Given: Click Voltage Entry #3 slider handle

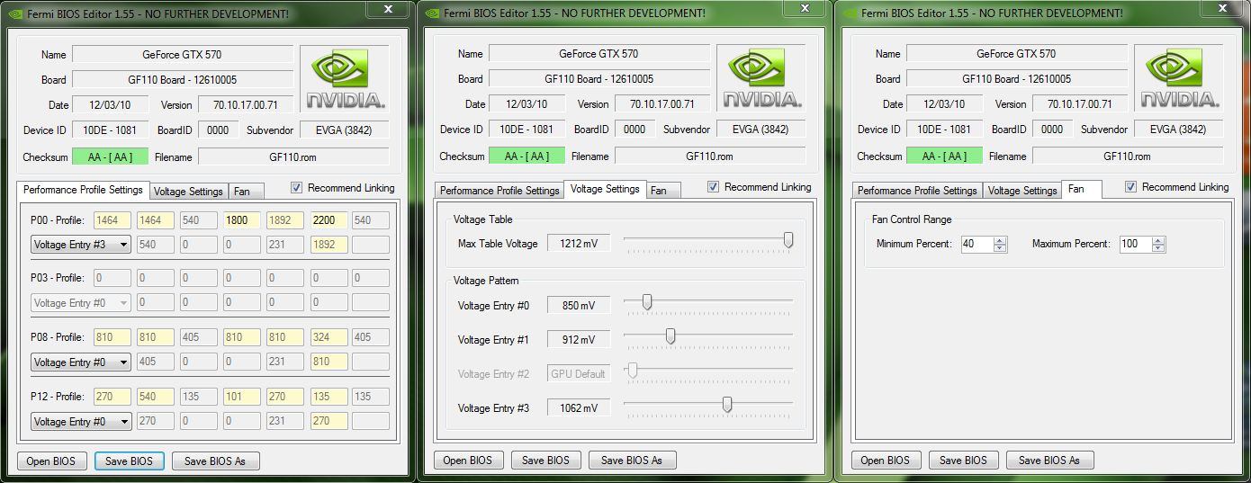Looking at the screenshot, I should tap(727, 405).
